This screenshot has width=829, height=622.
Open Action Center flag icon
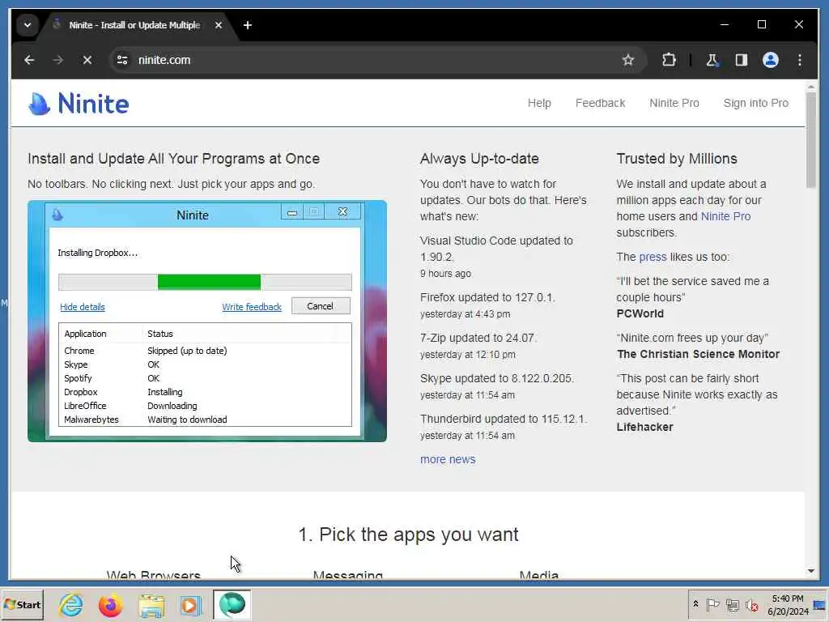click(712, 604)
